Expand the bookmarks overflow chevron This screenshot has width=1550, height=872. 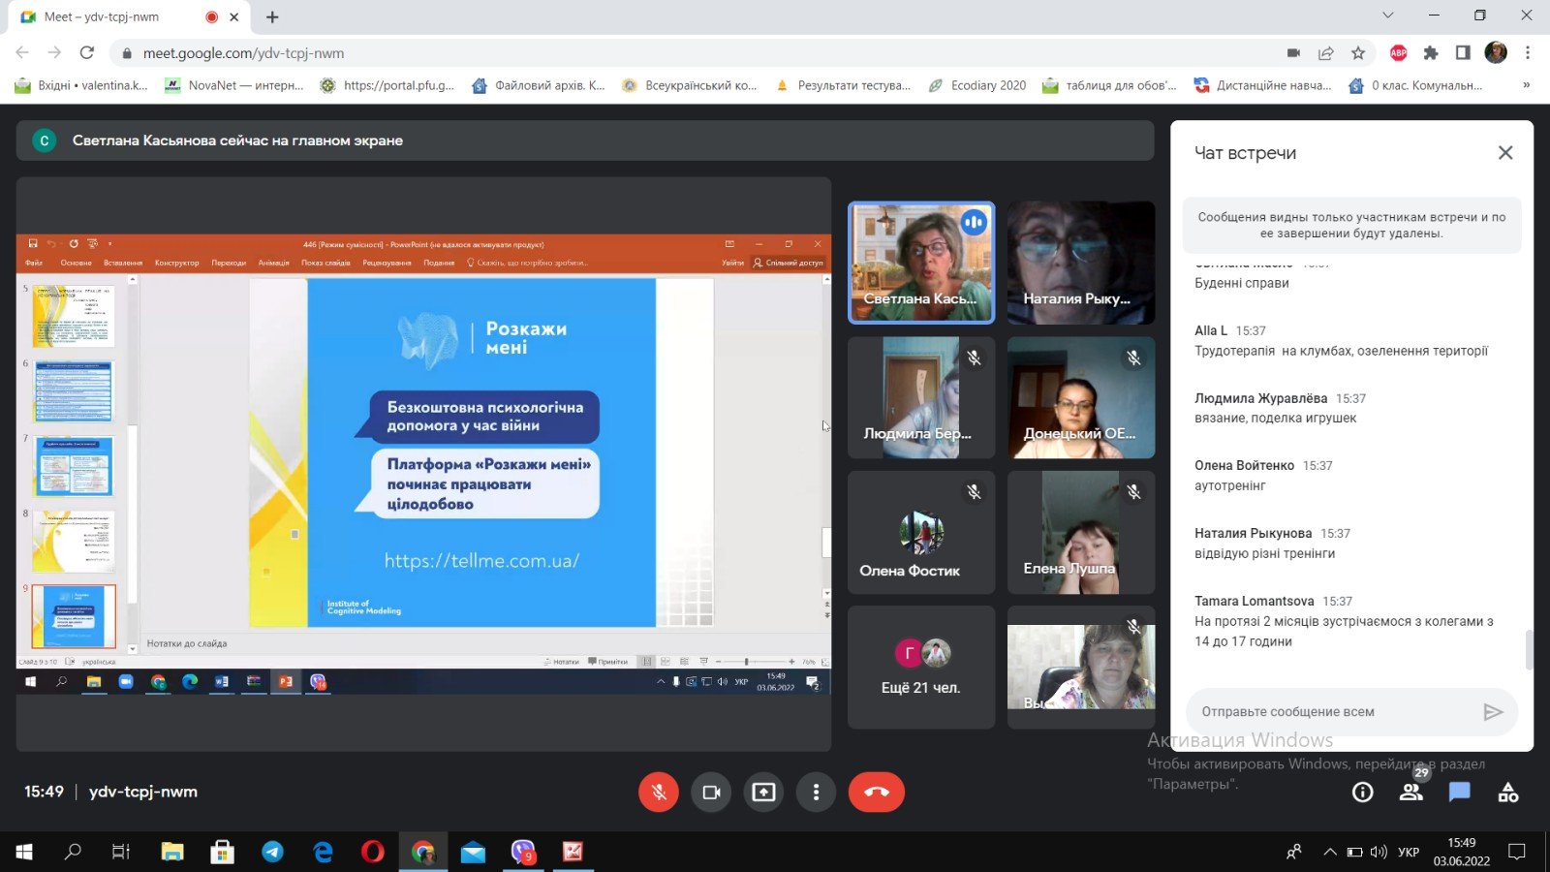click(1527, 85)
